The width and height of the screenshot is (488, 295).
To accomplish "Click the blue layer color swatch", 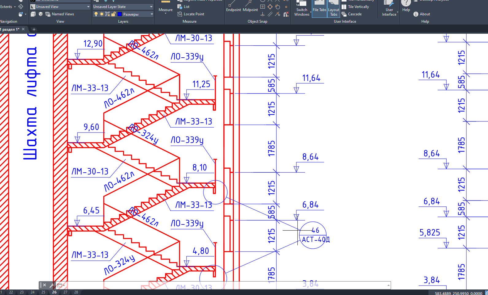I will pyautogui.click(x=120, y=14).
